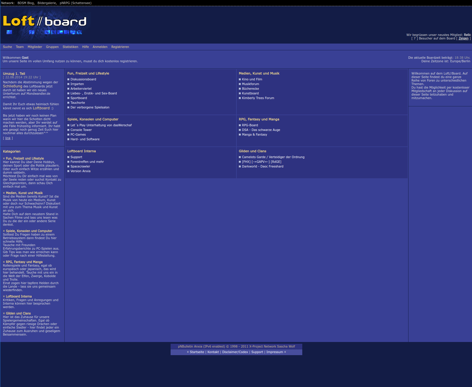472x387 pixels.
Task: Click the bullet icon beside RPG-Board
Action: point(240,125)
